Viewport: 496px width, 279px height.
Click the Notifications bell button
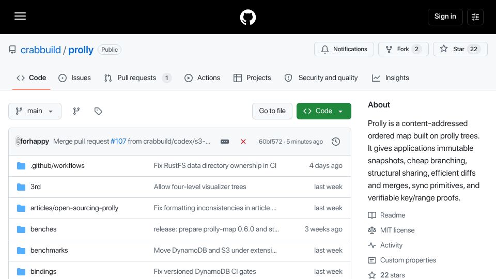click(344, 49)
